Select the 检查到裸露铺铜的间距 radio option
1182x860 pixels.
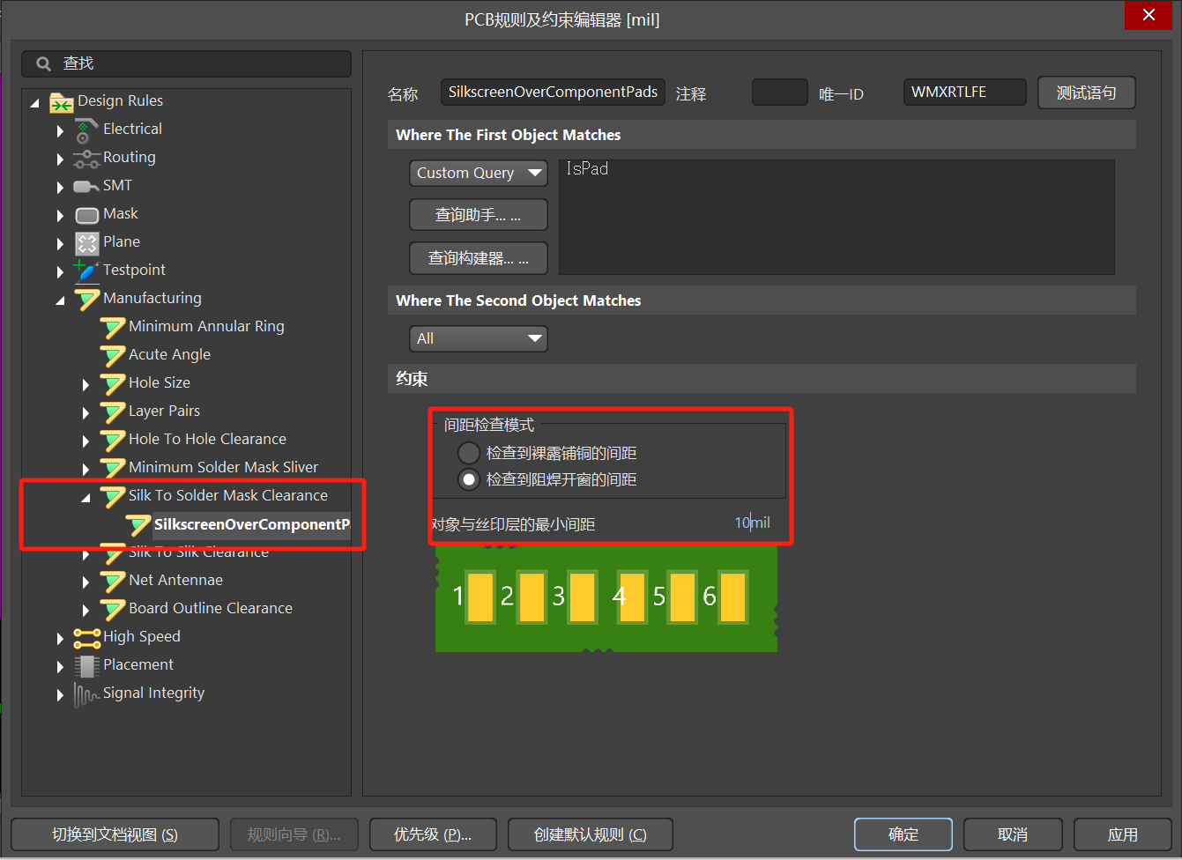pyautogui.click(x=469, y=453)
